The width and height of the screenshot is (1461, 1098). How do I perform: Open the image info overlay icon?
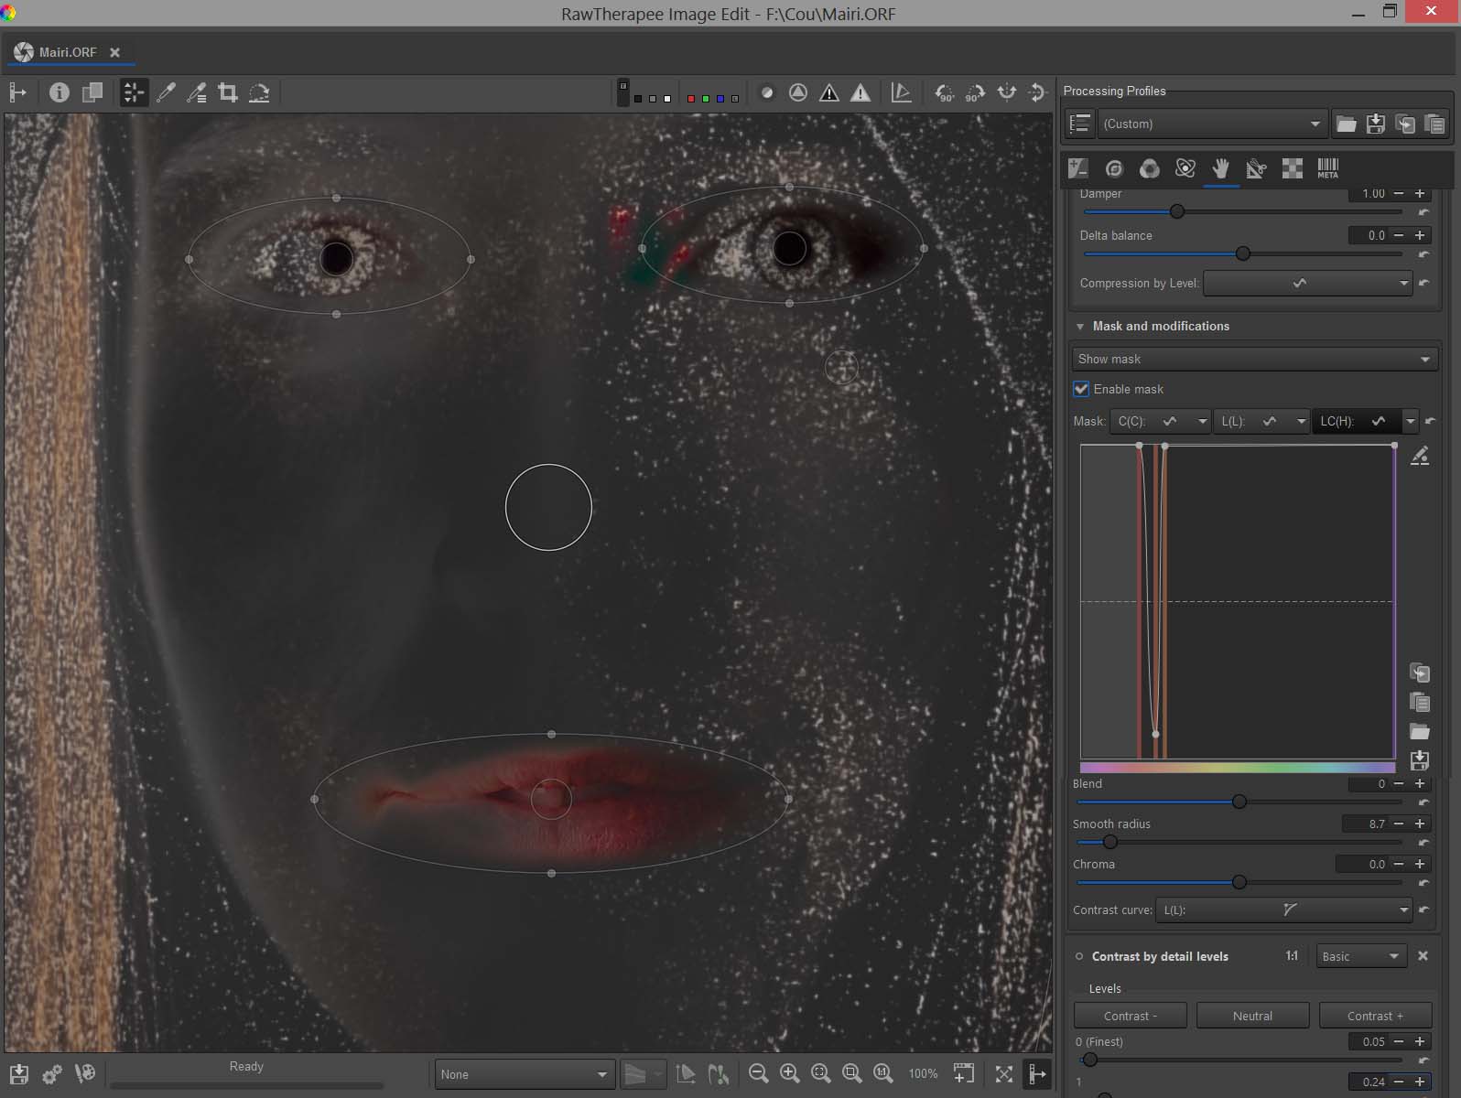pyautogui.click(x=60, y=92)
